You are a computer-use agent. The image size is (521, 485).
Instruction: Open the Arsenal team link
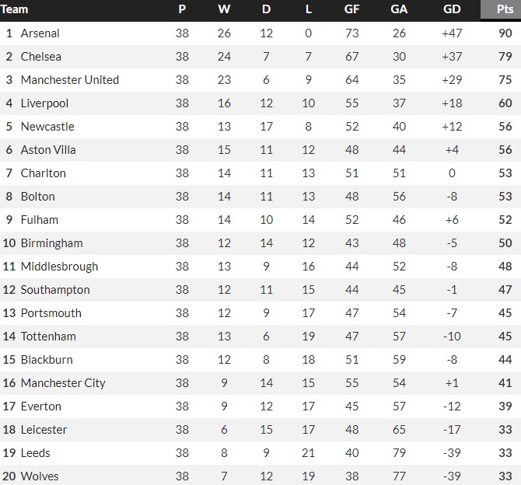pyautogui.click(x=40, y=33)
